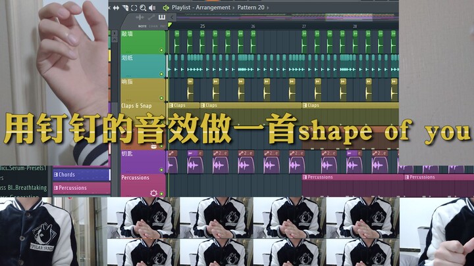
Task: Select the 划纸 track header
Action: click(x=143, y=66)
